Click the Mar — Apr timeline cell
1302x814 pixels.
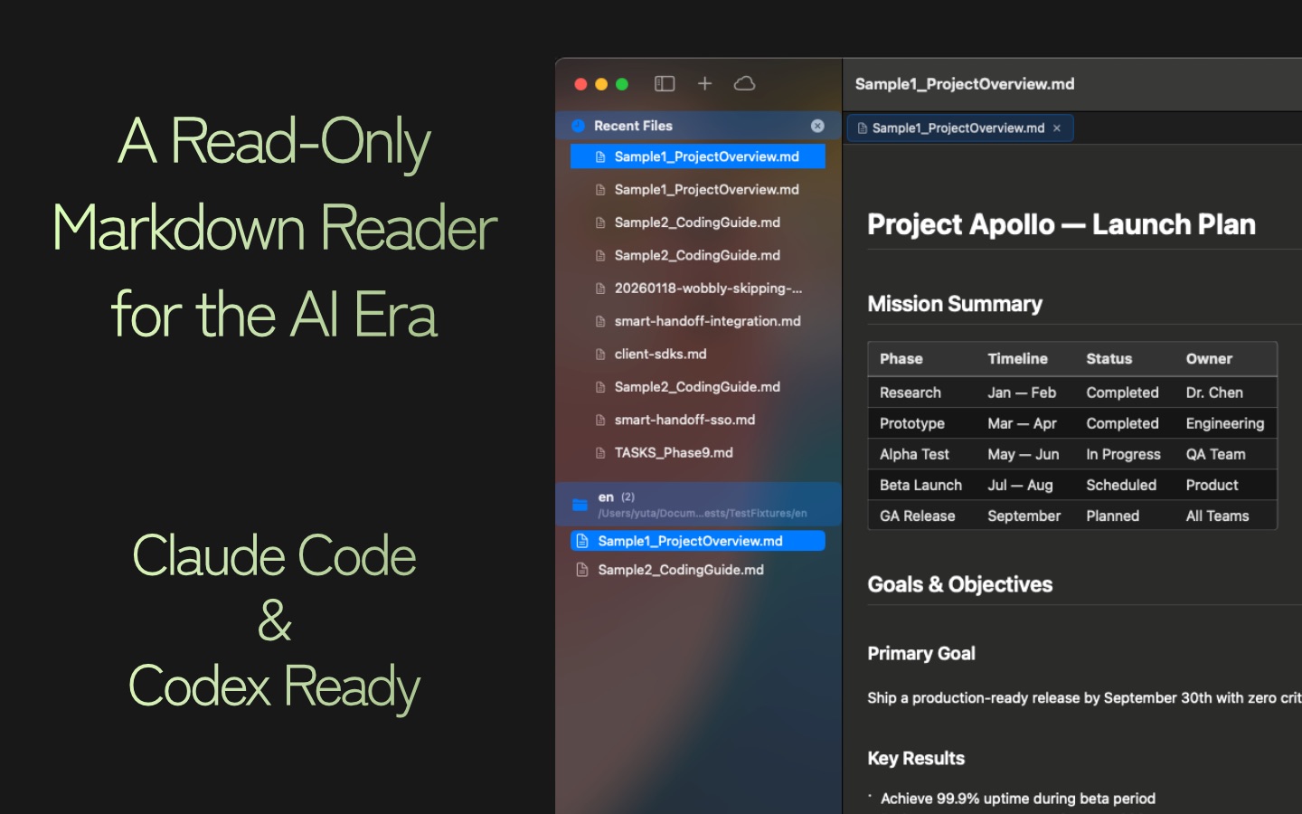(1023, 423)
